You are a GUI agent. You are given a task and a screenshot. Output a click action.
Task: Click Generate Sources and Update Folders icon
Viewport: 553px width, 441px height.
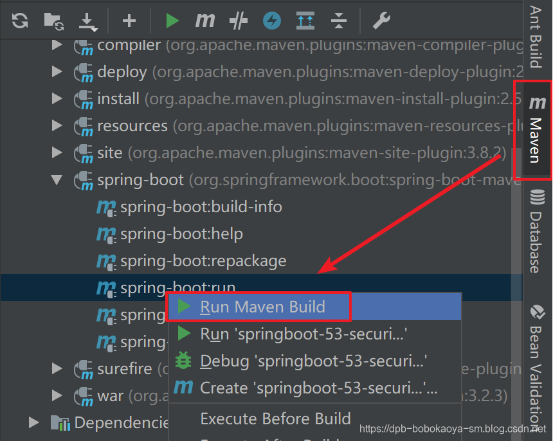(x=54, y=21)
